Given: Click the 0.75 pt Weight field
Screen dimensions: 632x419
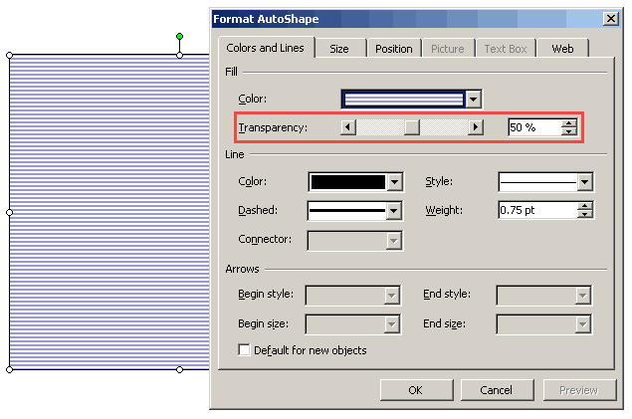Looking at the screenshot, I should 537,210.
